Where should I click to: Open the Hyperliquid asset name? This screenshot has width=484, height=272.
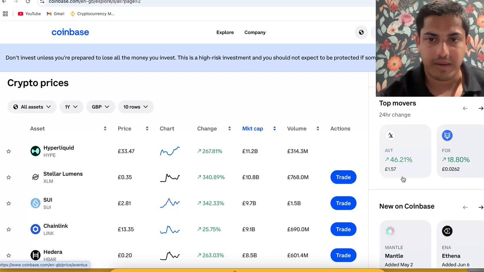(58, 148)
